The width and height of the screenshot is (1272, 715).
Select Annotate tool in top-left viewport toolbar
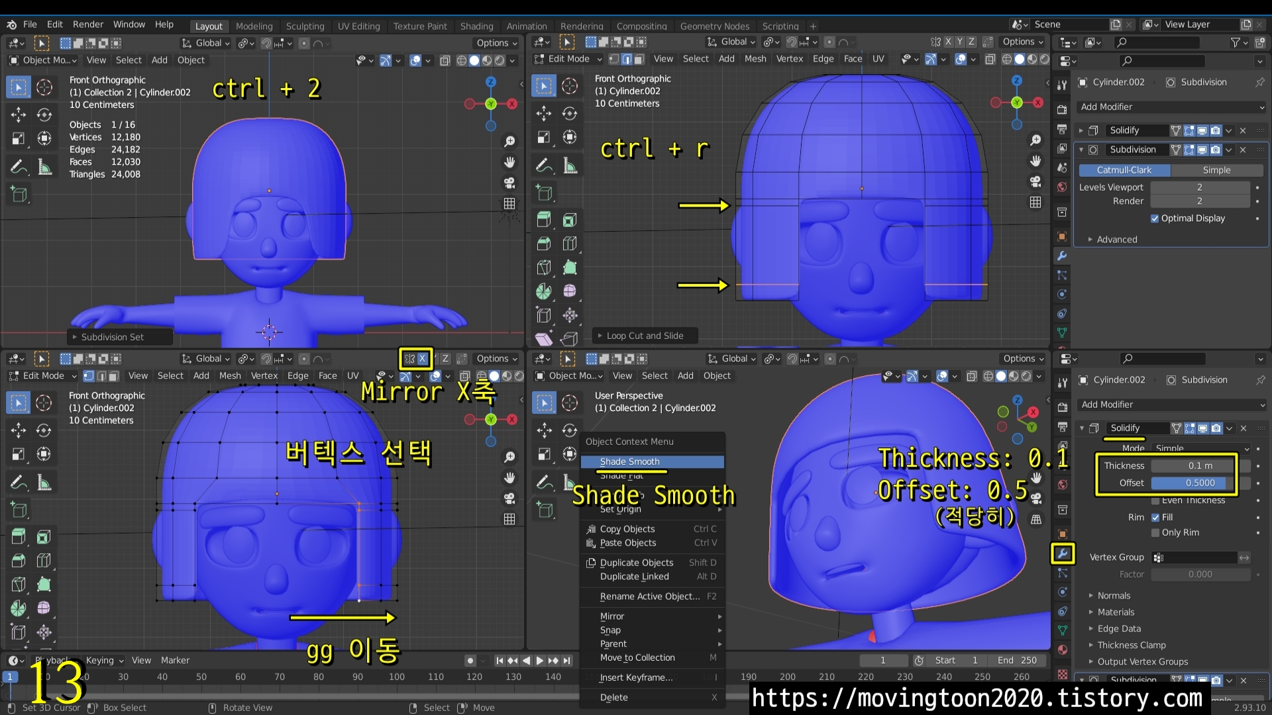click(19, 166)
